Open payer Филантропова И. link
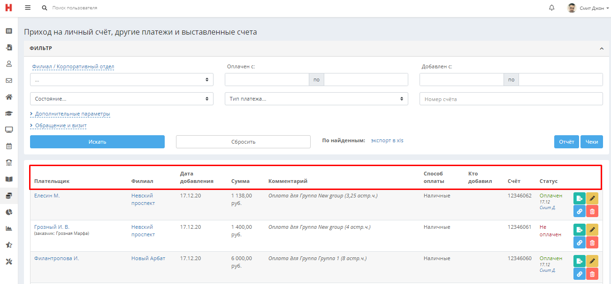 click(x=56, y=258)
